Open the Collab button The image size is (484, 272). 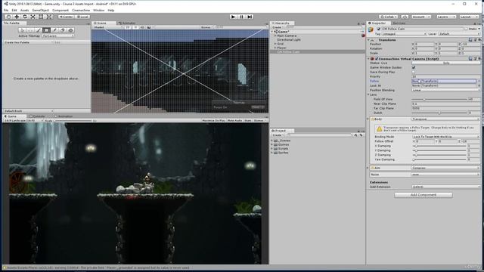[x=389, y=17]
